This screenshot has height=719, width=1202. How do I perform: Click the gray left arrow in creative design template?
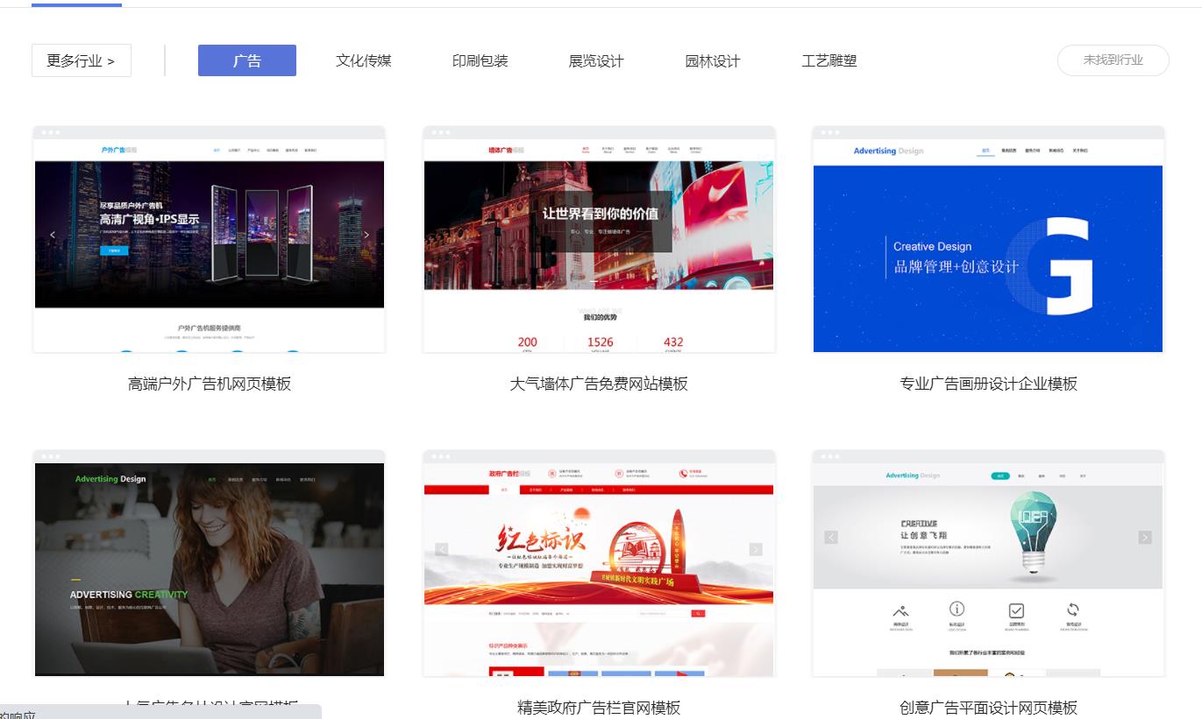[830, 536]
